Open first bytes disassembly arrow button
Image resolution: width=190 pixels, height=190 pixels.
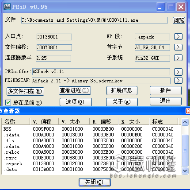(x=178, y=47)
